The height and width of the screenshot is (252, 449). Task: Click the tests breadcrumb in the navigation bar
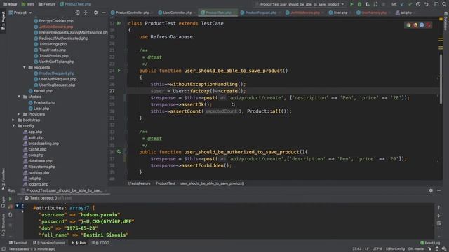pyautogui.click(x=28, y=4)
